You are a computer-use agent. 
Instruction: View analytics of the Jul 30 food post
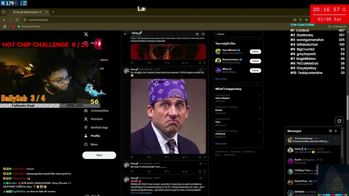point(185,157)
